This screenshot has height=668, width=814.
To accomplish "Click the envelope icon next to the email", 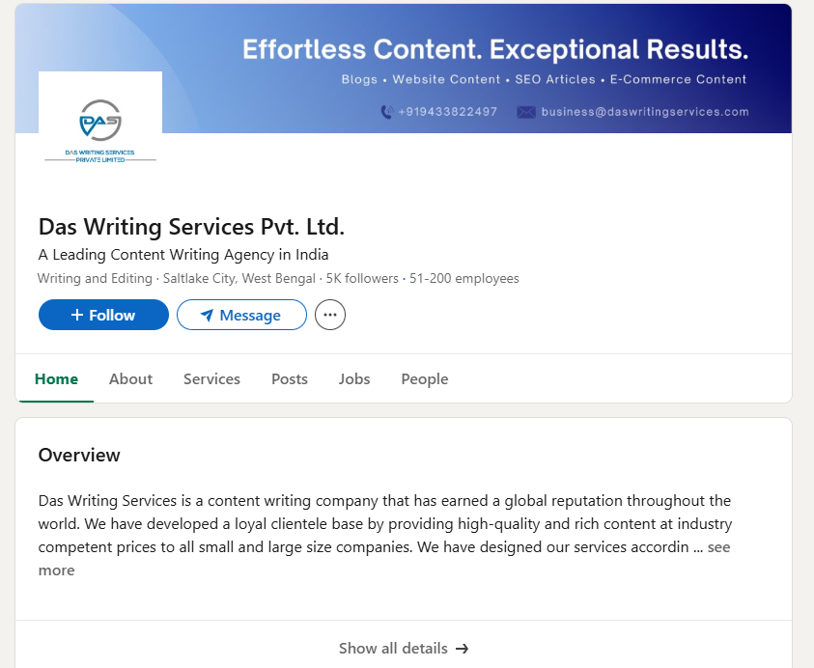I will (525, 112).
